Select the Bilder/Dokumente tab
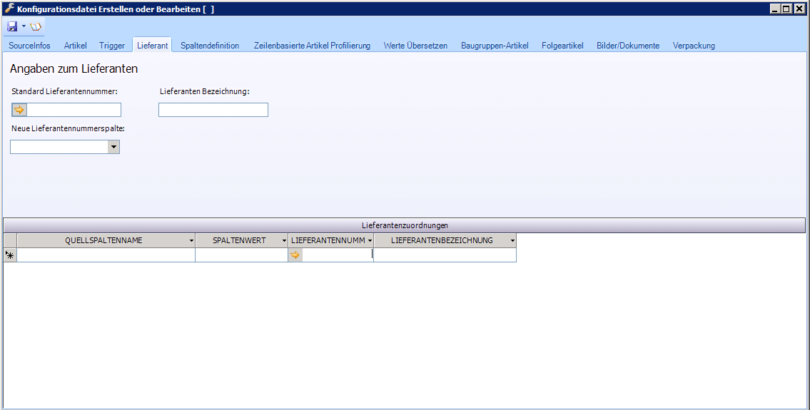This screenshot has width=810, height=410. (628, 46)
